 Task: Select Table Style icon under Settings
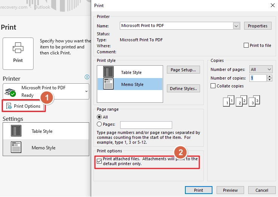click(16, 131)
